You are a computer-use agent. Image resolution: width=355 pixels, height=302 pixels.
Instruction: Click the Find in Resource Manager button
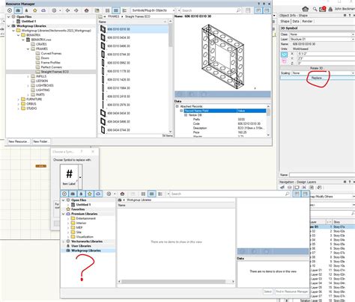(291, 292)
